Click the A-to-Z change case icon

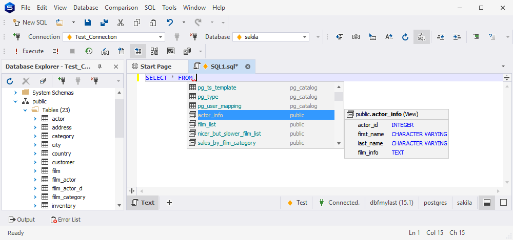(x=389, y=37)
